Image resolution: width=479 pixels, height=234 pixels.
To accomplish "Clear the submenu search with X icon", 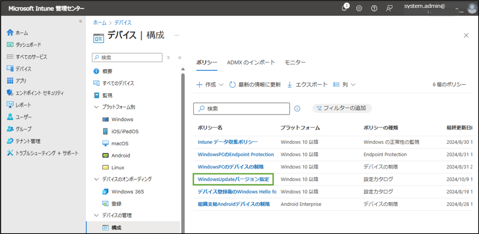I will 168,57.
